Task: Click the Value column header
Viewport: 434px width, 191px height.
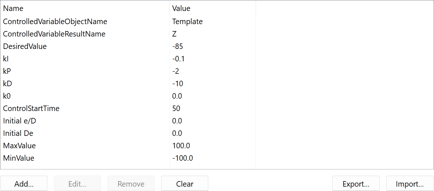Action: click(181, 8)
